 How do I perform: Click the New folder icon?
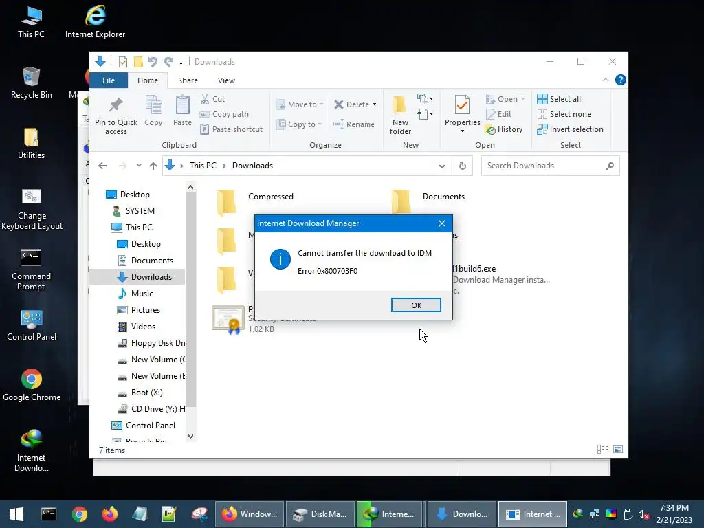coord(399,105)
